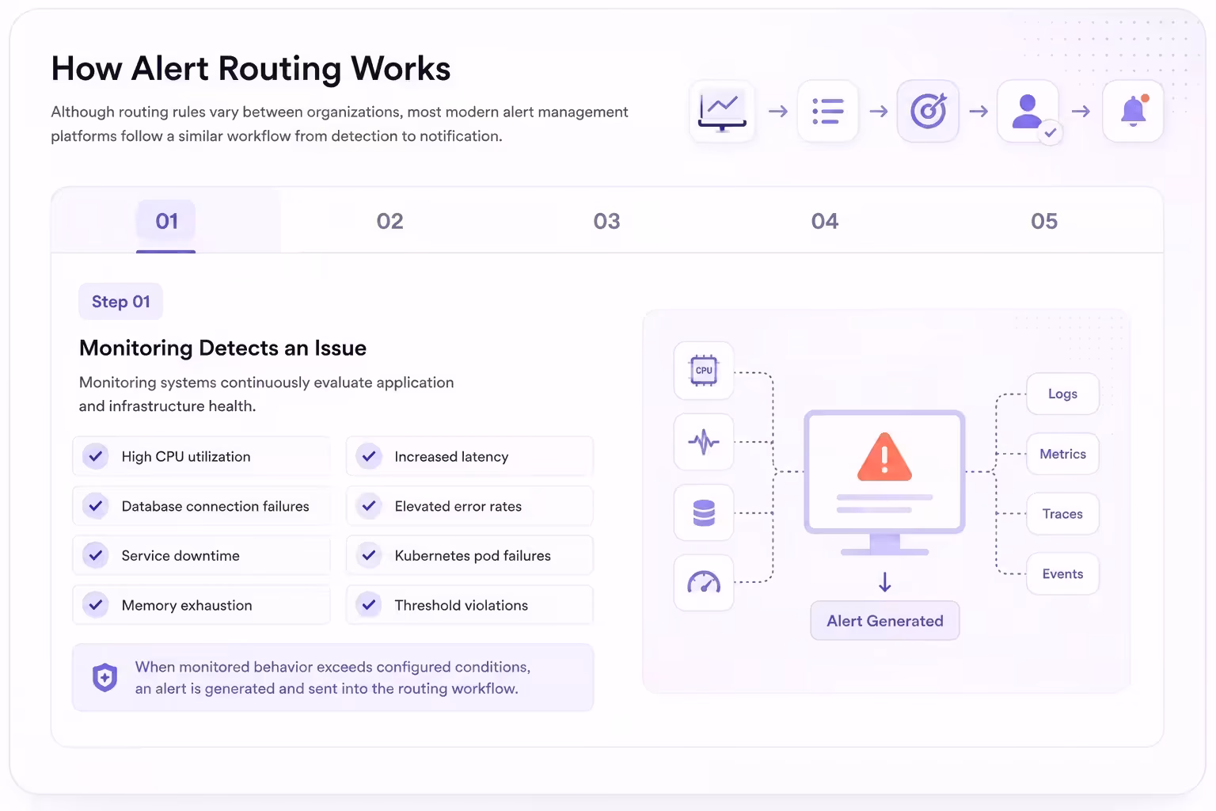This screenshot has height=811, width=1216.
Task: Click the Monitoring Detects an Issue heading
Action: point(222,348)
